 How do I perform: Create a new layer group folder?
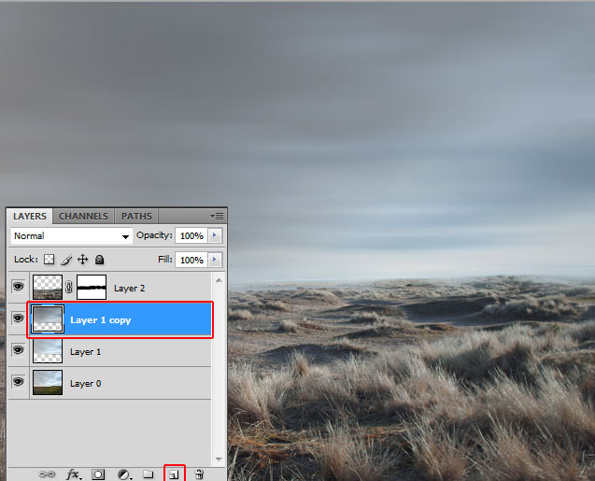click(x=149, y=474)
